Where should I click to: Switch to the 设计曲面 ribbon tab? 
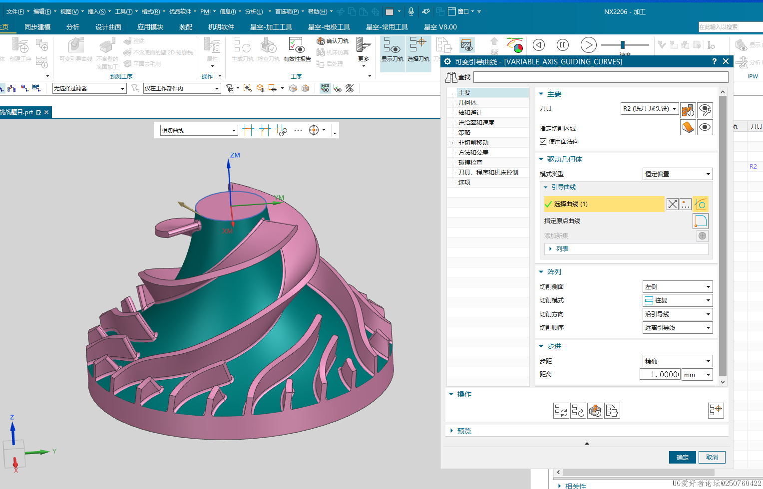point(108,27)
